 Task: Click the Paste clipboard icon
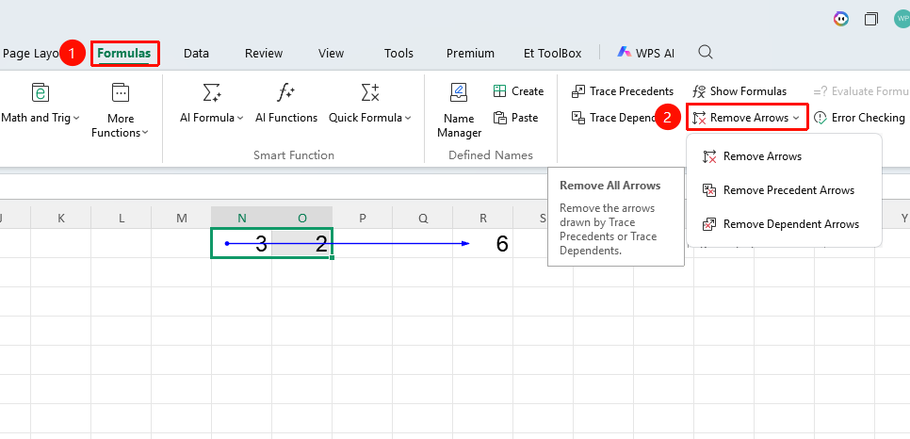tap(499, 118)
